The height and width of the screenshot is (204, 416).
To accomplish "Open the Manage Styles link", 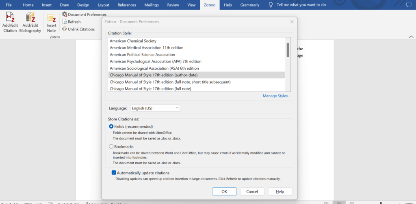I will pos(276,96).
